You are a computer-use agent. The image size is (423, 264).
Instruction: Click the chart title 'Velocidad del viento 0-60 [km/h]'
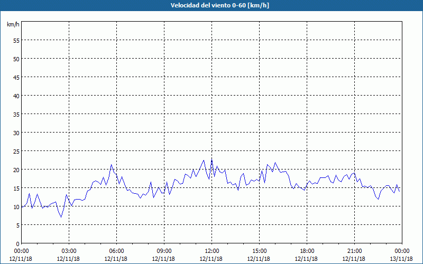[x=220, y=5]
